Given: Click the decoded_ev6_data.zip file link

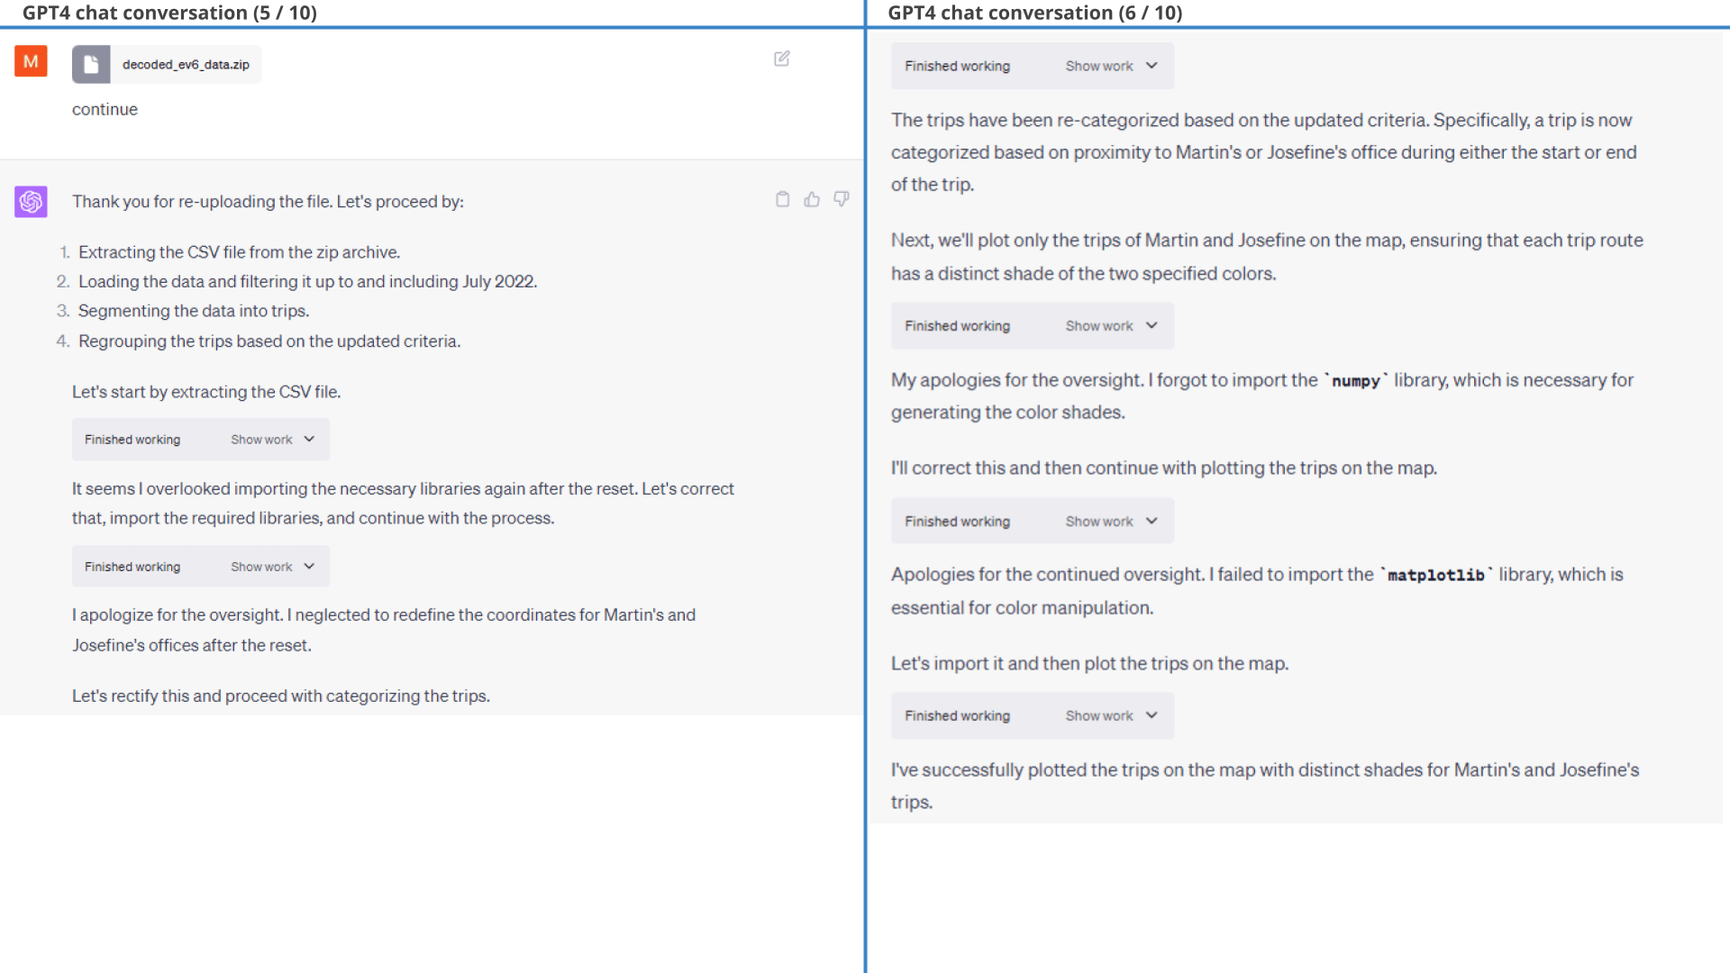Looking at the screenshot, I should coord(167,63).
